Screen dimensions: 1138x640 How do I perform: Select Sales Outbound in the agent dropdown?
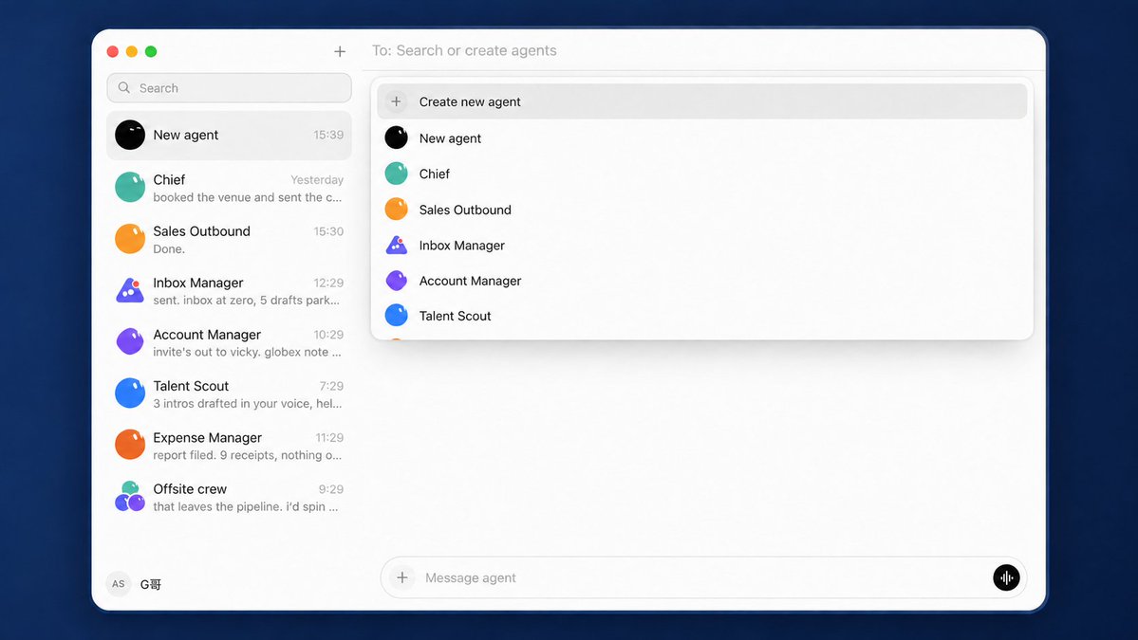[x=701, y=210]
